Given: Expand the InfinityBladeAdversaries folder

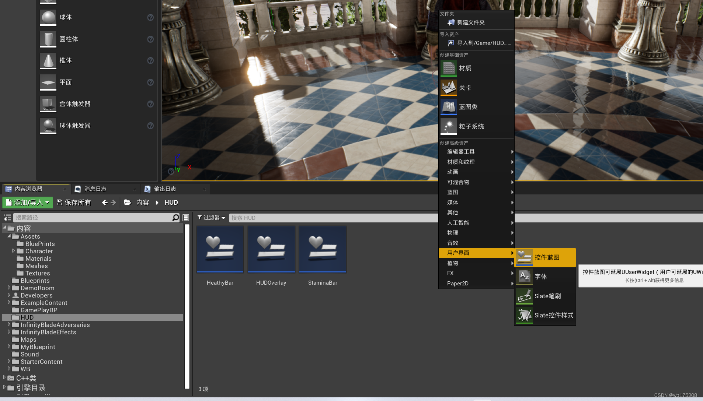Looking at the screenshot, I should pos(8,324).
